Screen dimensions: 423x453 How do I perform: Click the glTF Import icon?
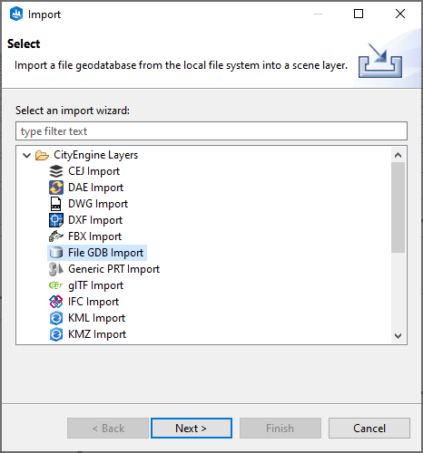[x=56, y=285]
